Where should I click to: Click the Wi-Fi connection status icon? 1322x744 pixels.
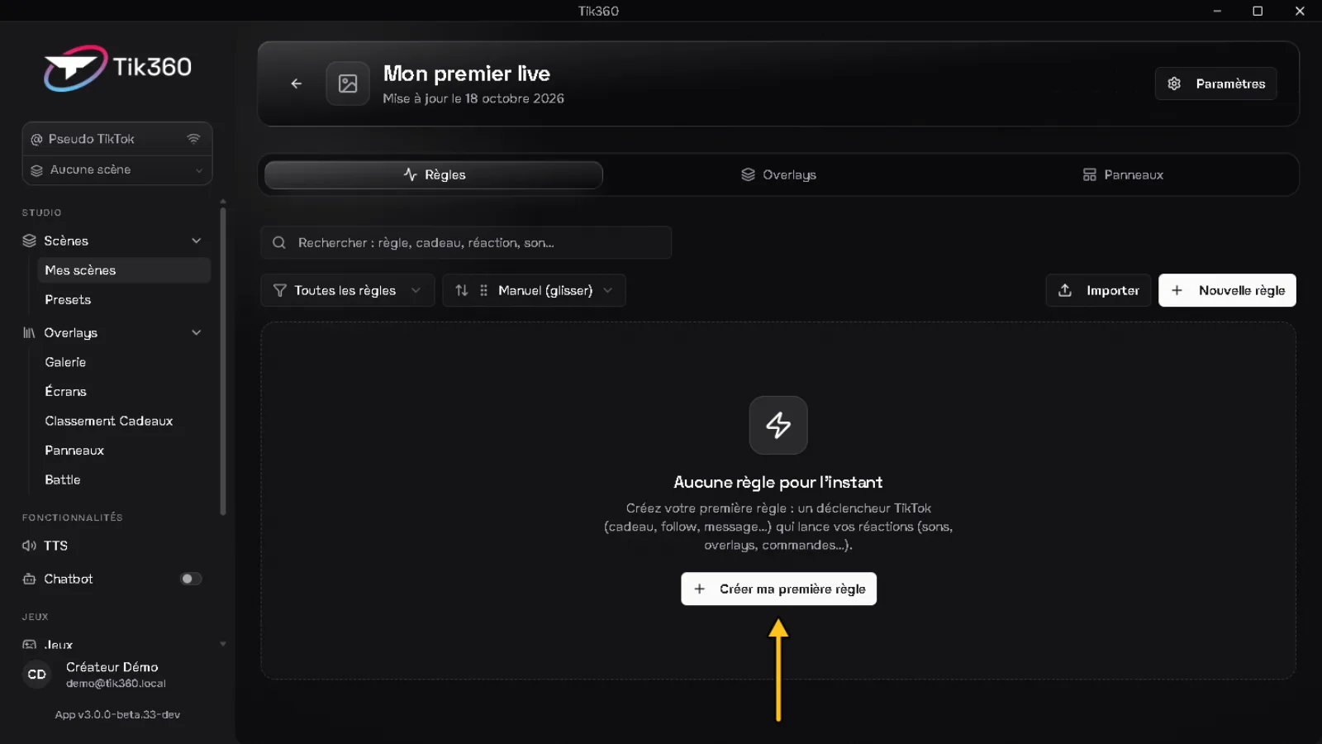pyautogui.click(x=193, y=139)
